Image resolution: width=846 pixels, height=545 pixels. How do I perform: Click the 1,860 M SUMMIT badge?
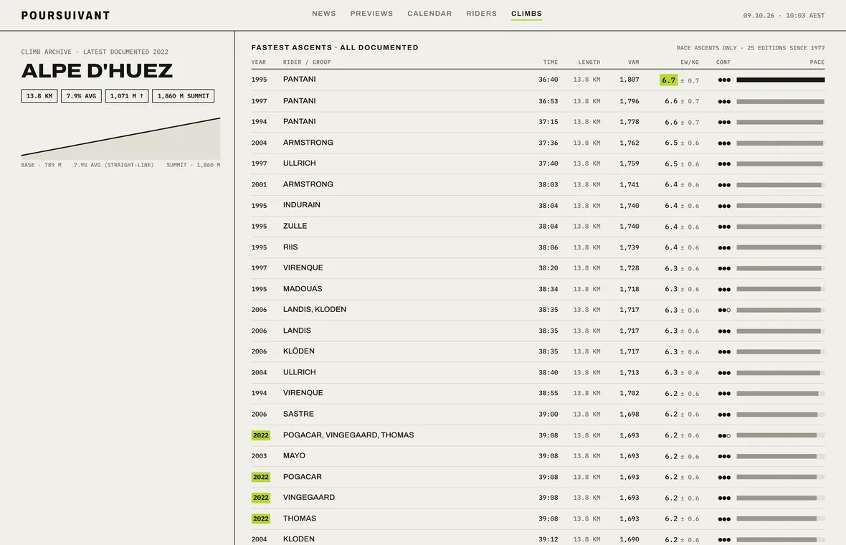tap(184, 96)
